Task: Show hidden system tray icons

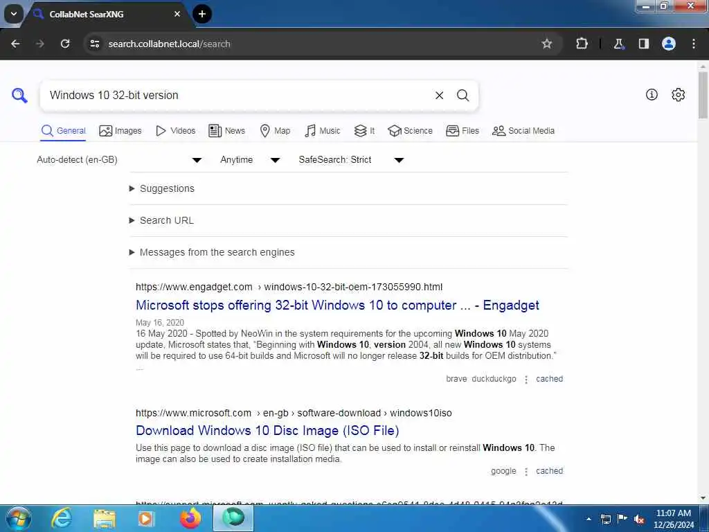Action: point(589,519)
